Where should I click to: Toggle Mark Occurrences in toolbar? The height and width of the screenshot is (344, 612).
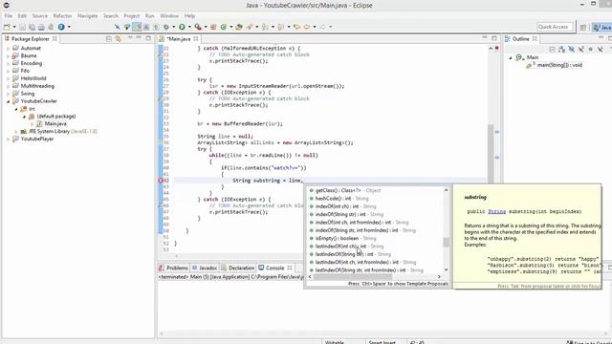click(137, 27)
